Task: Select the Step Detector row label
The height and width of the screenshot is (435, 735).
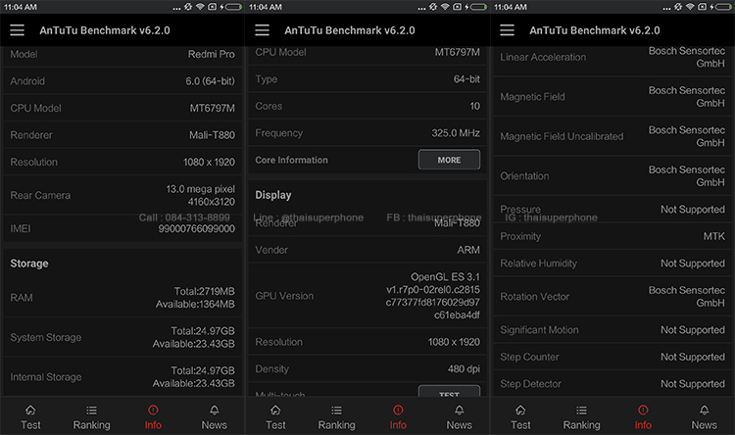Action: (530, 384)
